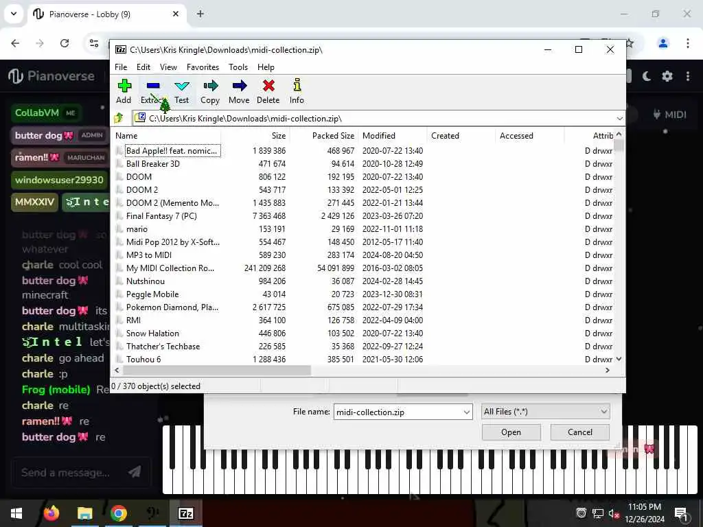
Task: Open File Explorer from the taskbar
Action: click(84, 513)
